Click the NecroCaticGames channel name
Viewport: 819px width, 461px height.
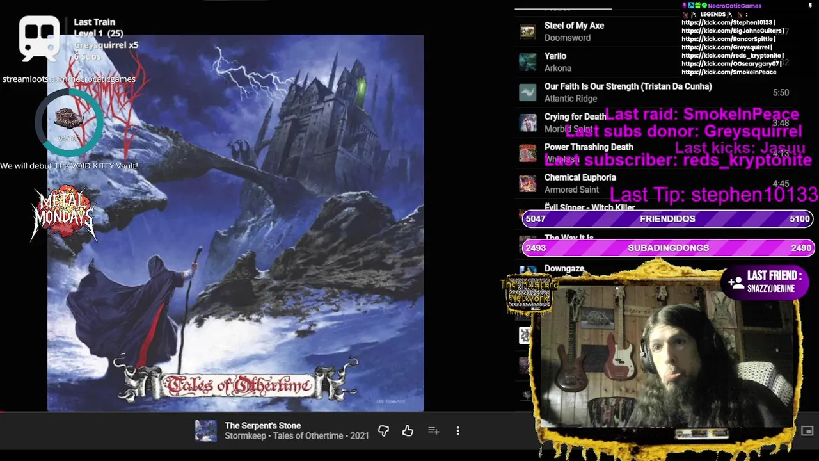pyautogui.click(x=735, y=6)
